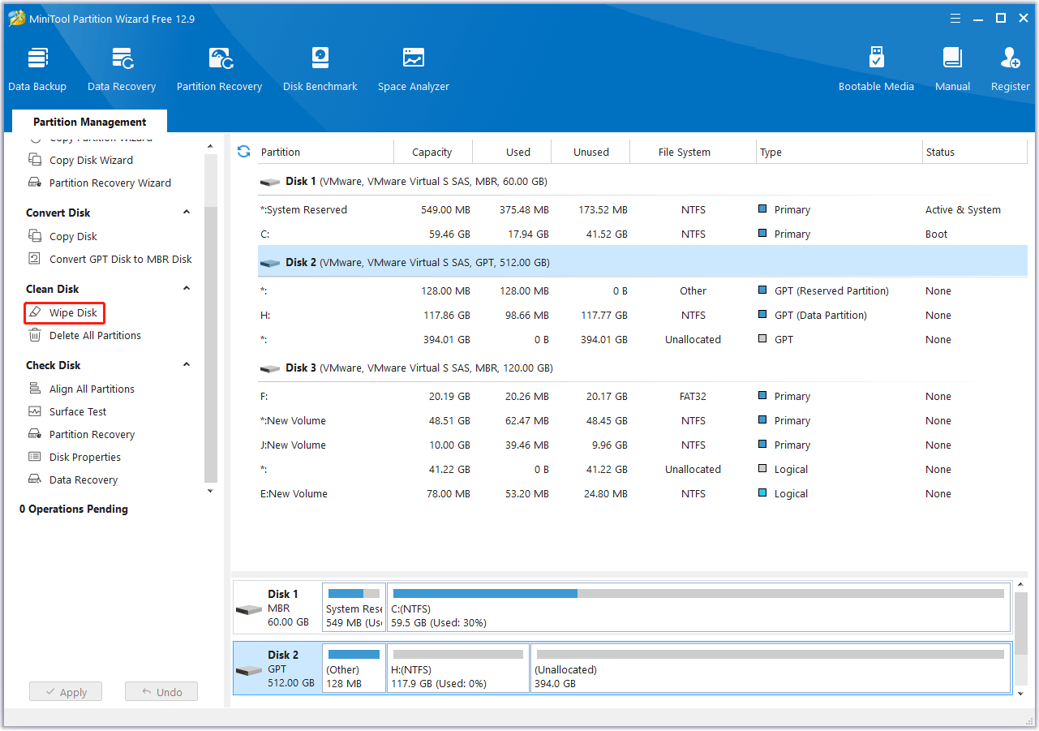1039x731 pixels.
Task: Sort by the Status column header
Action: pos(975,152)
